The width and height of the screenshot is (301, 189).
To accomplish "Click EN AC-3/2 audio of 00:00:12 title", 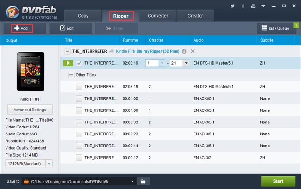I will pyautogui.click(x=202, y=158).
